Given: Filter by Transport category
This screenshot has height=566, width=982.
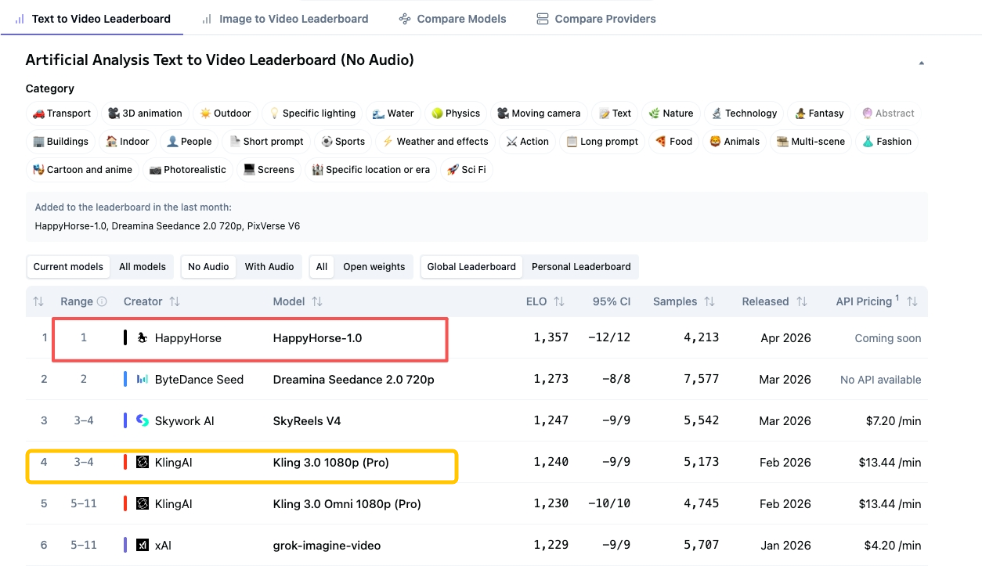Looking at the screenshot, I should click(x=62, y=114).
